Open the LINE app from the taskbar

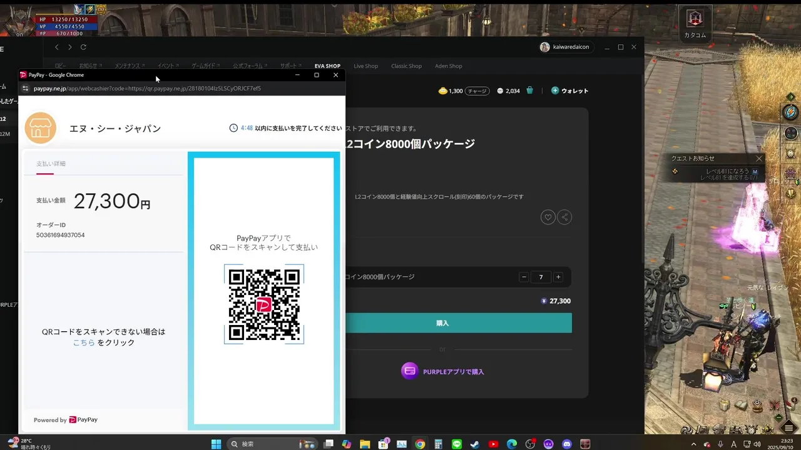pos(457,444)
